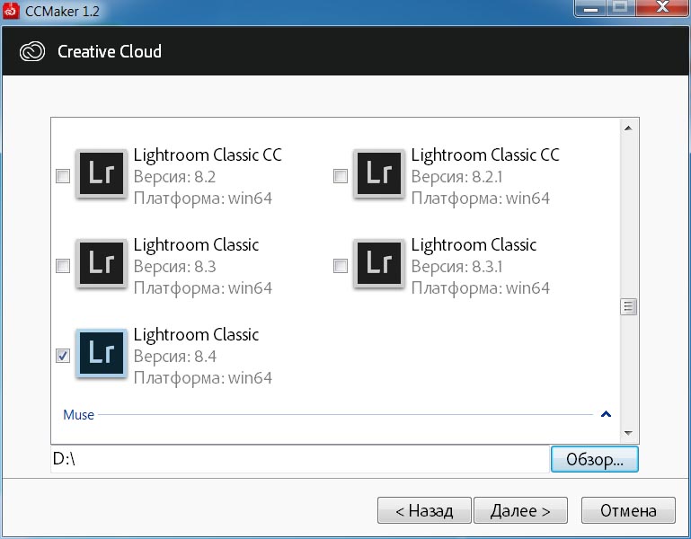Click 'Платформа: win64' under version 8.3

click(203, 288)
